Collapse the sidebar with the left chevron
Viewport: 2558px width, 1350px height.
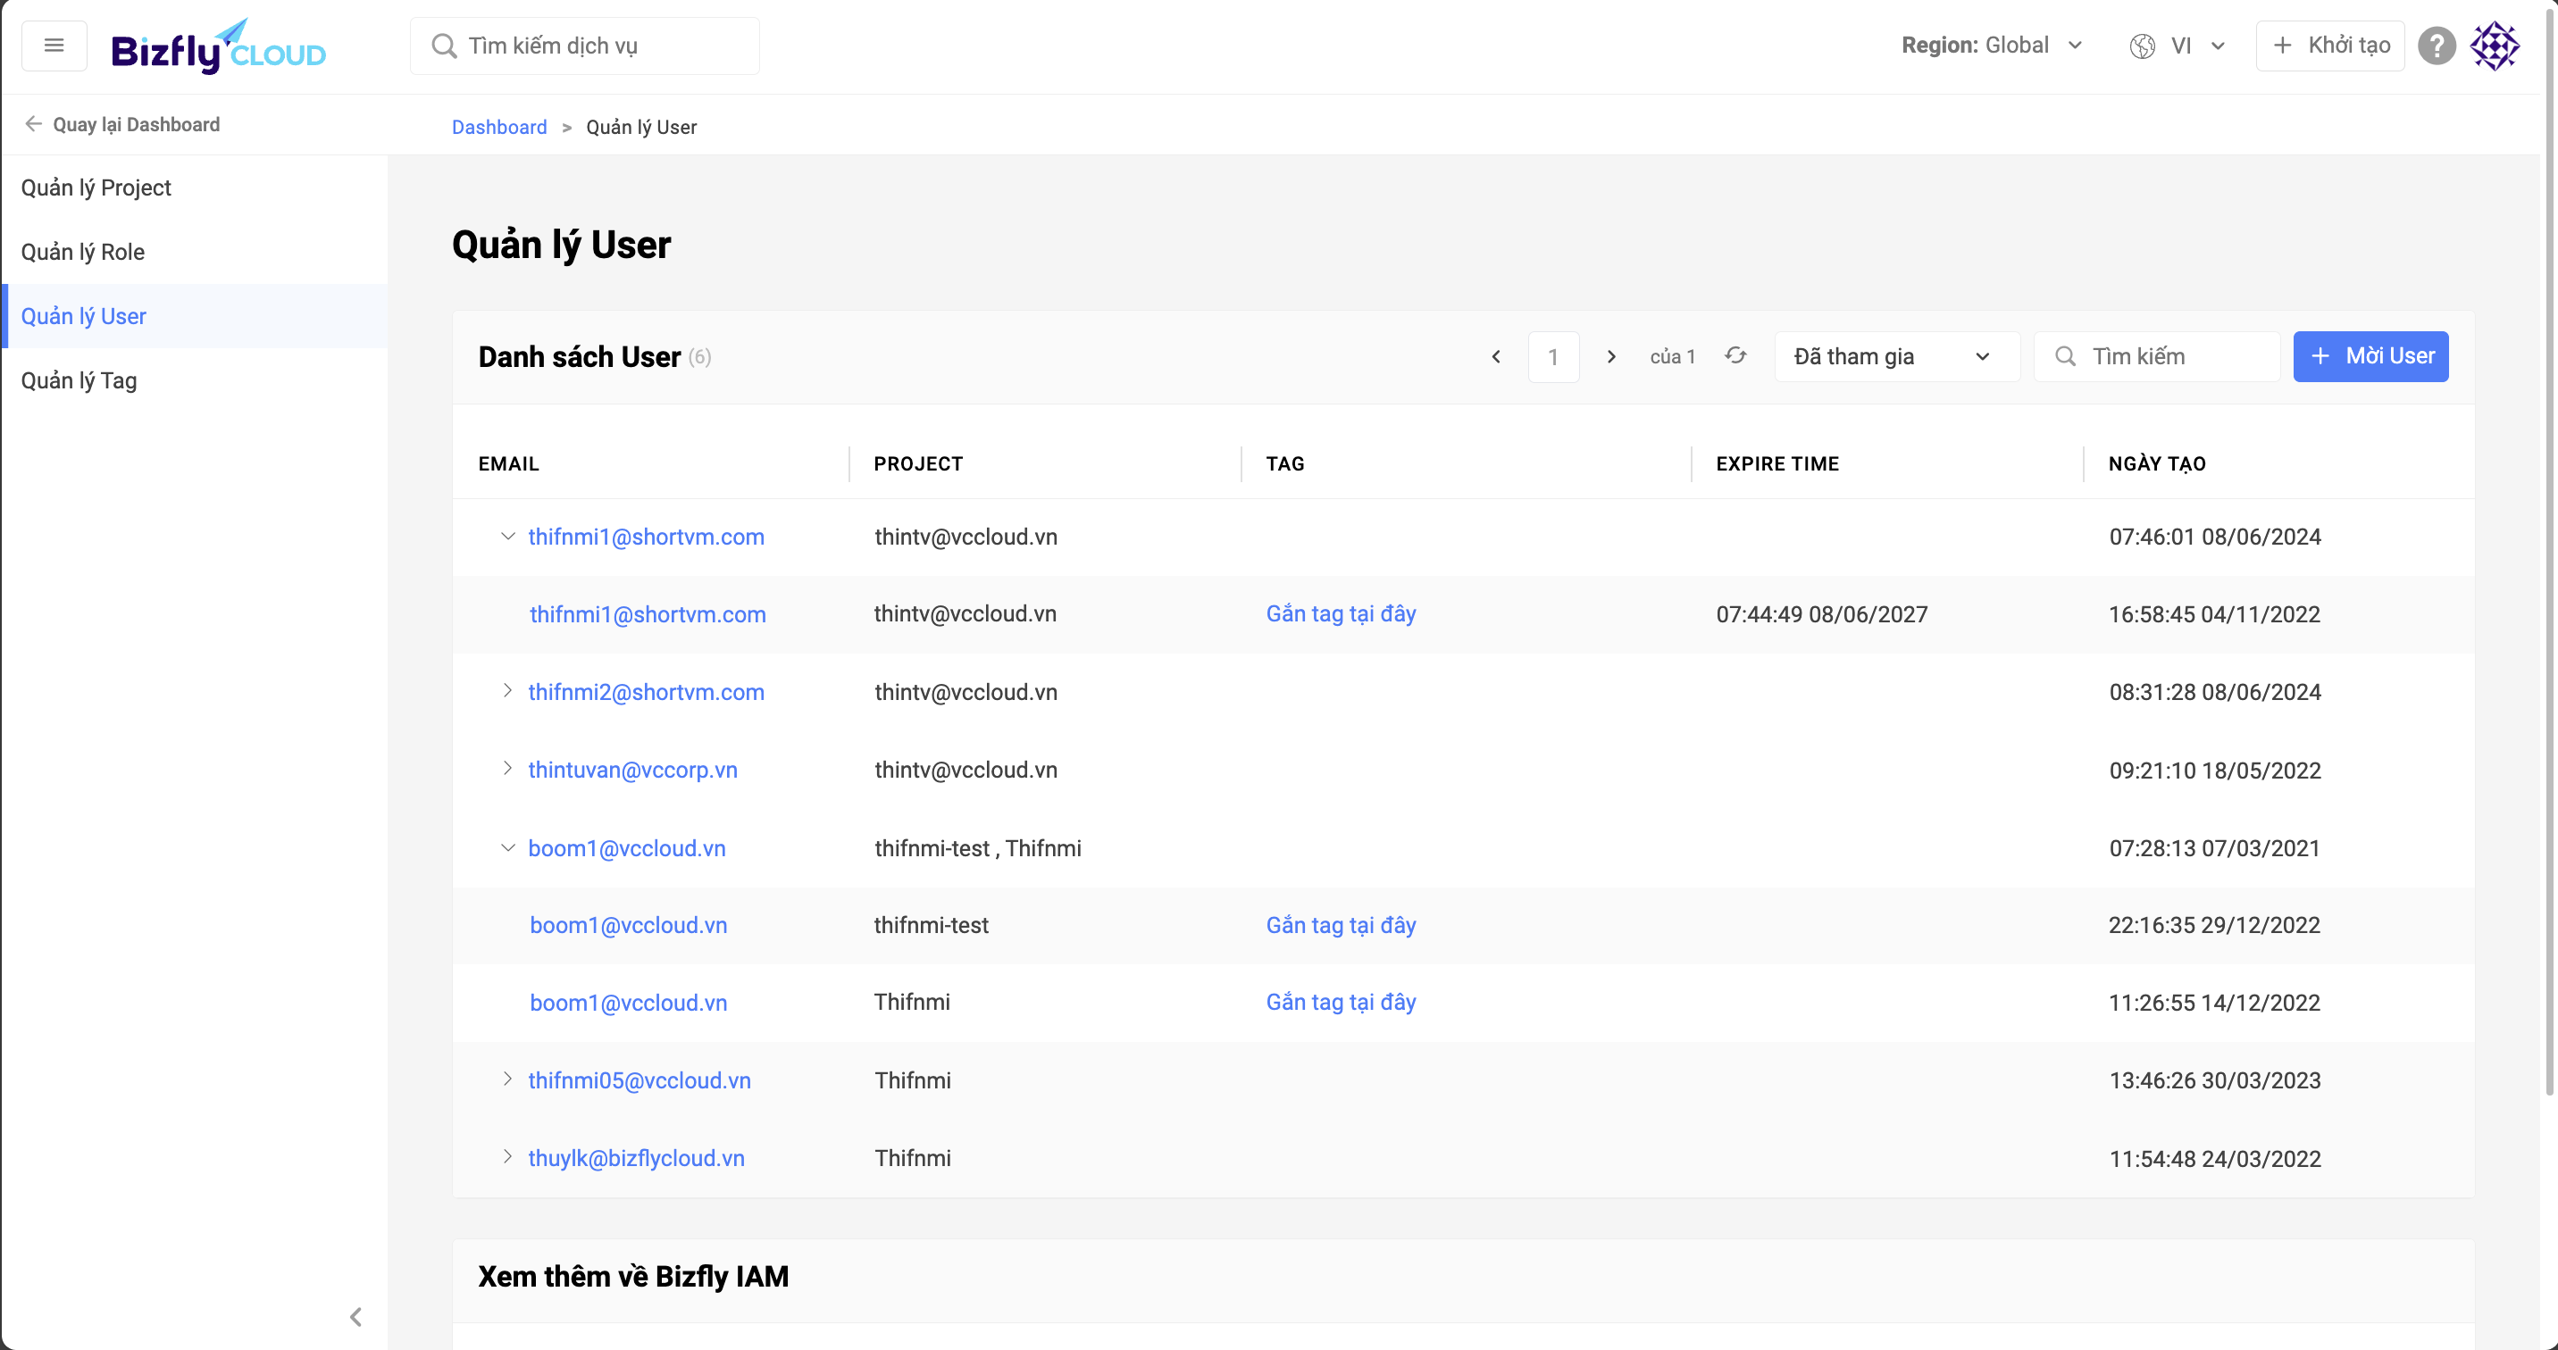355,1316
